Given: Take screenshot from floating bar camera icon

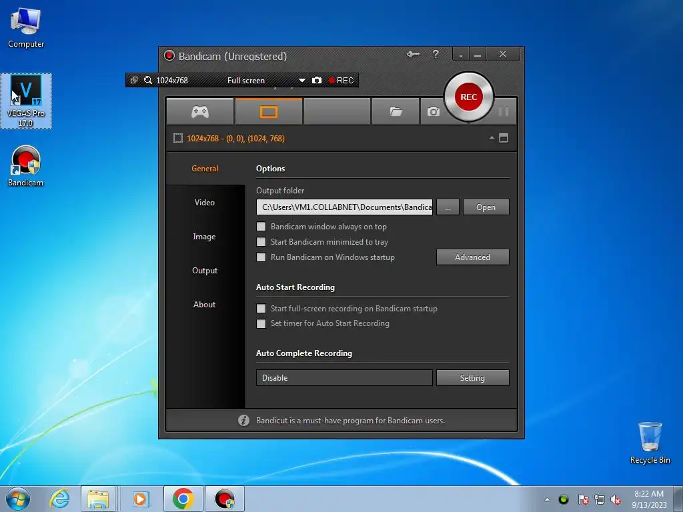Looking at the screenshot, I should 317,80.
